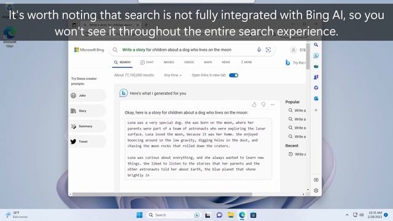Open Outlook icon in Edge sidebar
The width and height of the screenshot is (393, 221).
click(316, 98)
